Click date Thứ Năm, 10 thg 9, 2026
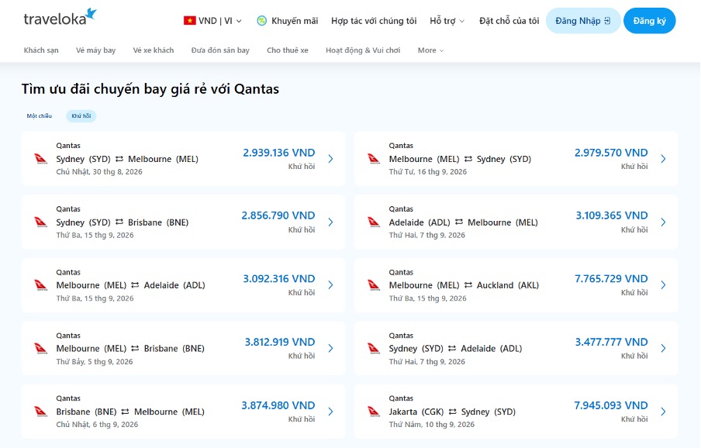Image resolution: width=701 pixels, height=448 pixels. coord(431,424)
